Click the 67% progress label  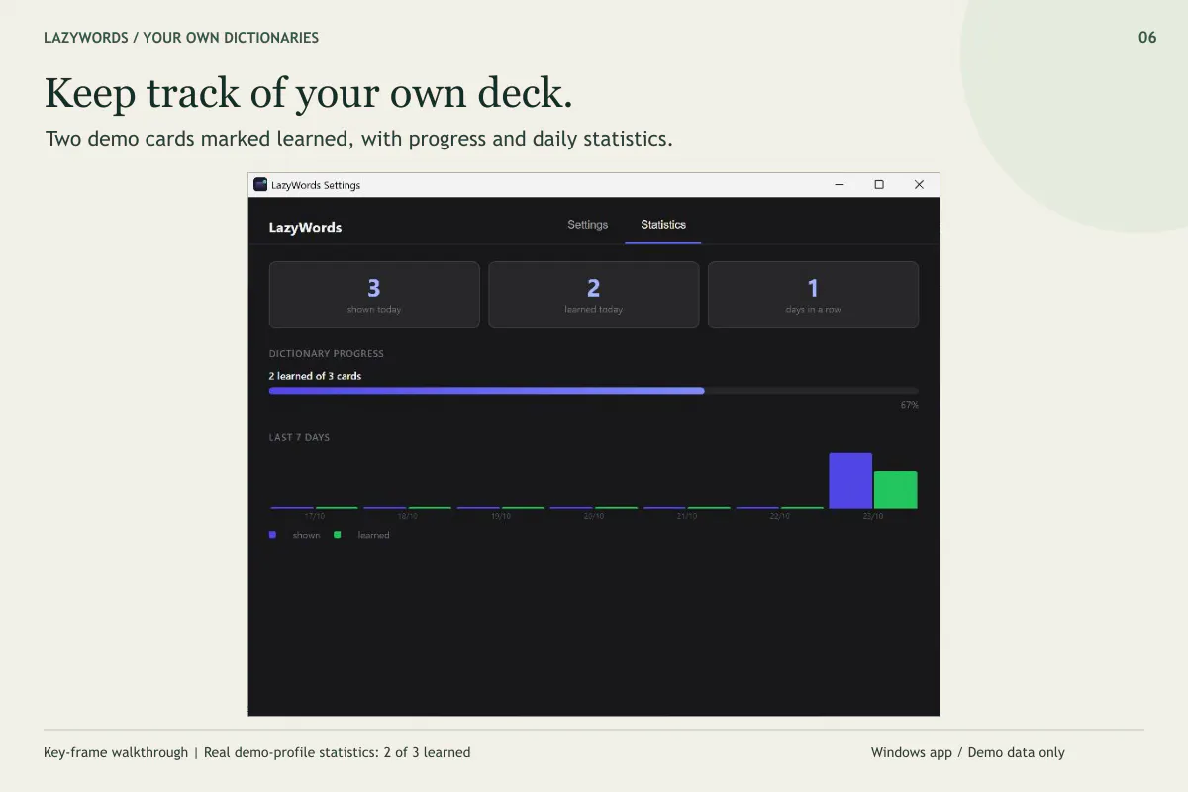pyautogui.click(x=909, y=405)
